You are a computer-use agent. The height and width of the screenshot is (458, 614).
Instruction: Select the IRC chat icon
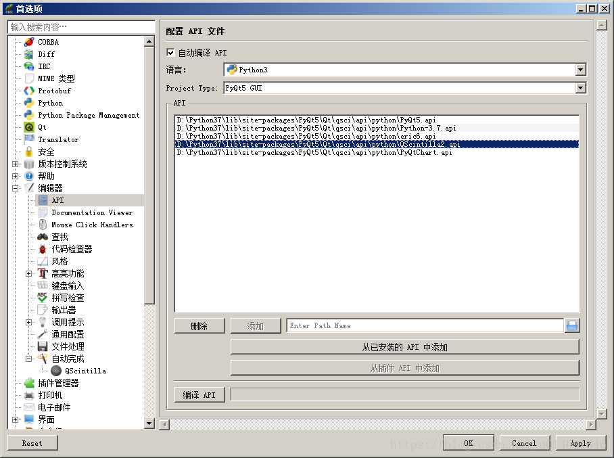[29, 66]
